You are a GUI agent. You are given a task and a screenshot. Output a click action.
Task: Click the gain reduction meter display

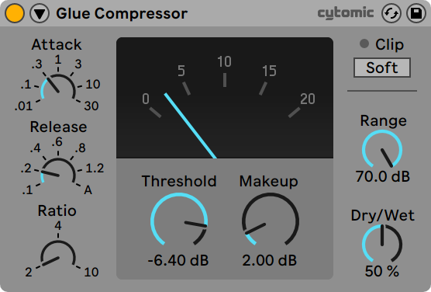tap(225, 98)
